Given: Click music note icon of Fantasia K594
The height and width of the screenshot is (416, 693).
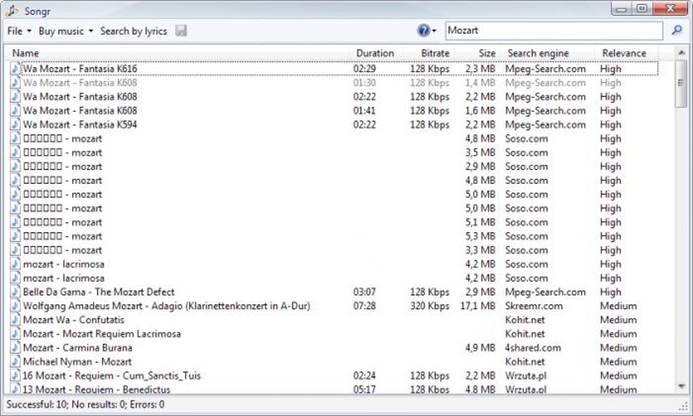Looking at the screenshot, I should click(x=16, y=125).
